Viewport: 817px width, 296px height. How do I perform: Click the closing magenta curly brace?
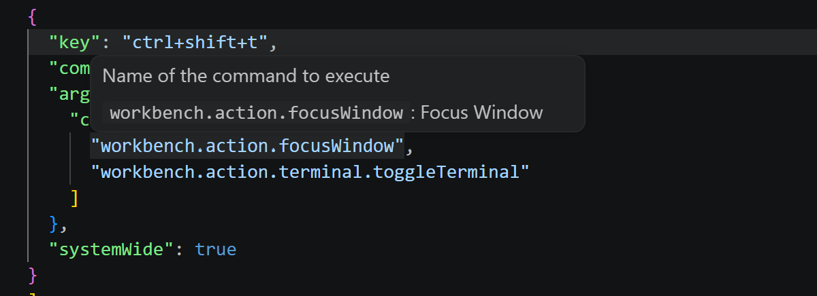point(33,276)
